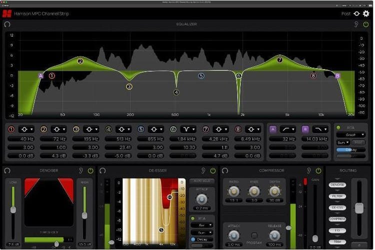
Task: Toggle the Compressor power button
Action: 318,170
